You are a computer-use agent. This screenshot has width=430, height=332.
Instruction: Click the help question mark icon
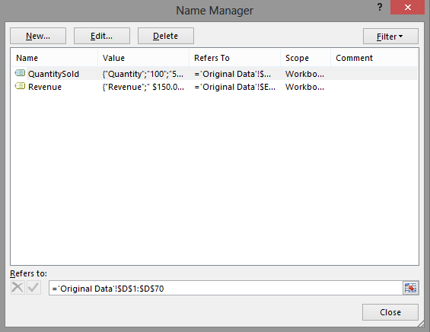click(x=380, y=7)
